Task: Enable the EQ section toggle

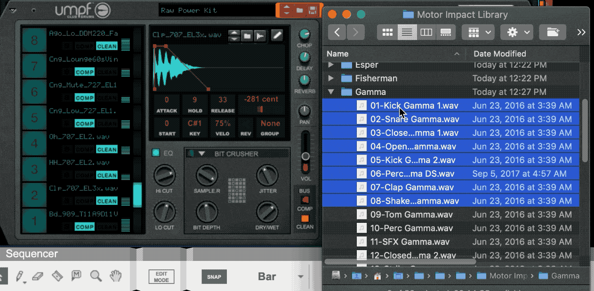Action: (156, 153)
